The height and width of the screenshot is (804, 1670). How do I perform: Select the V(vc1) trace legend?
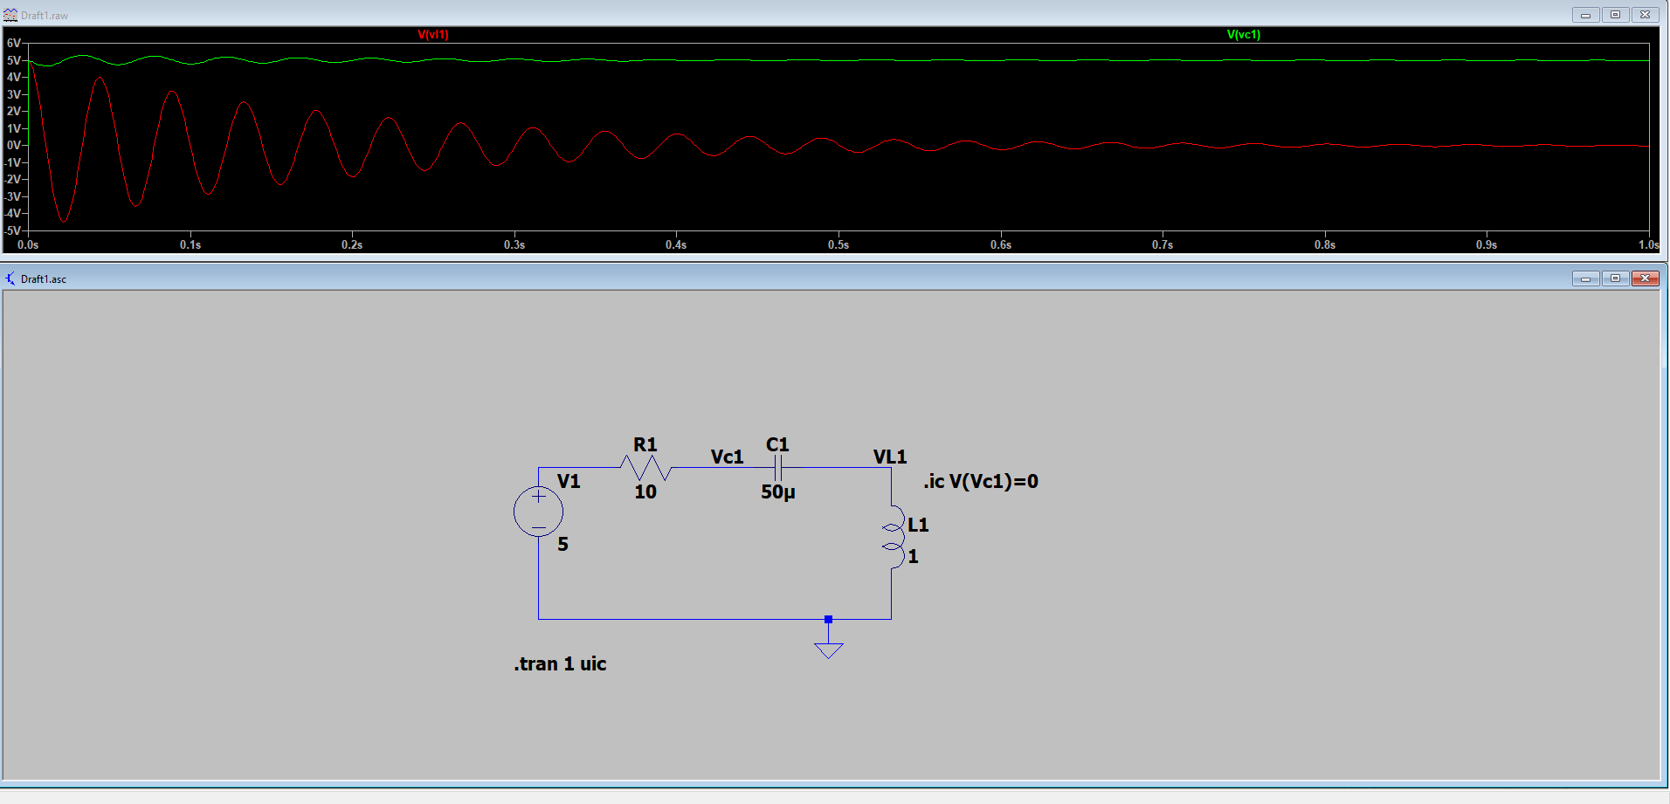click(x=1242, y=36)
